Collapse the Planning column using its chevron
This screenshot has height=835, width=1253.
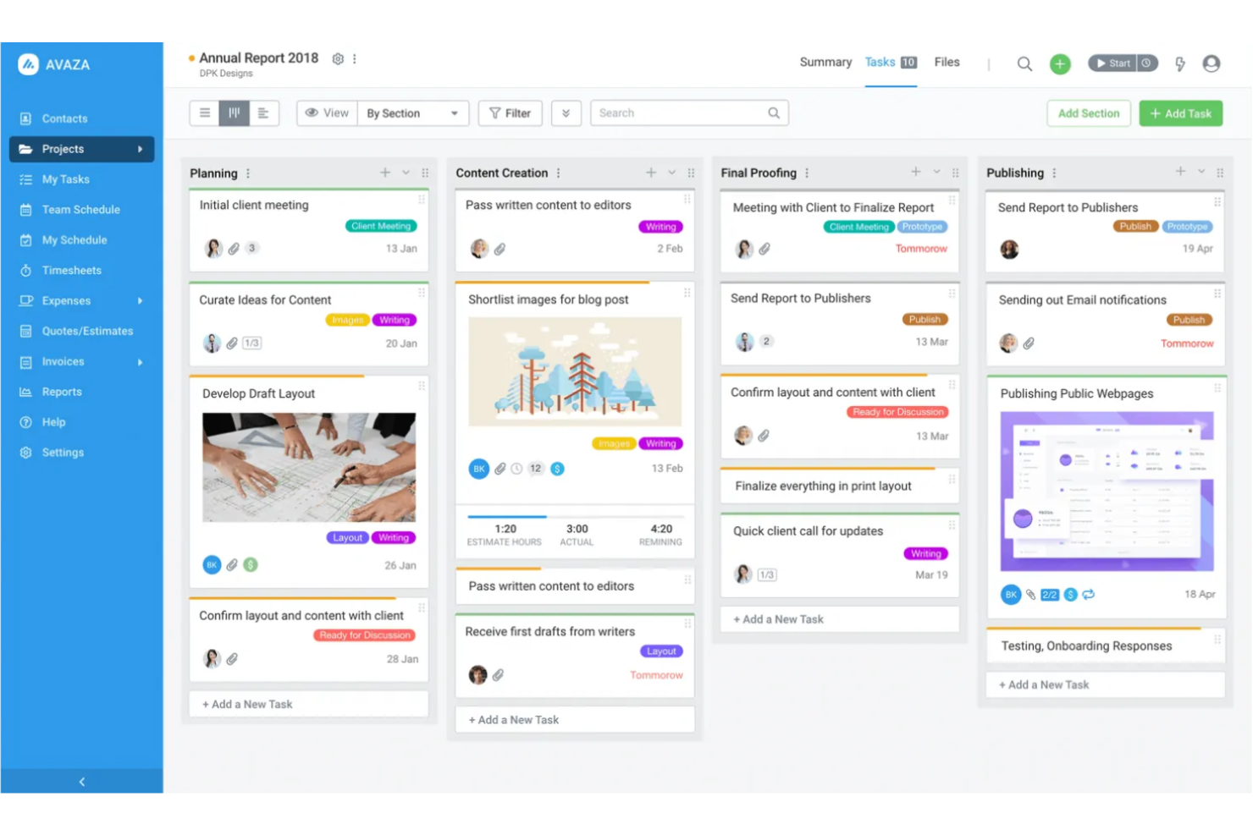[x=404, y=172]
